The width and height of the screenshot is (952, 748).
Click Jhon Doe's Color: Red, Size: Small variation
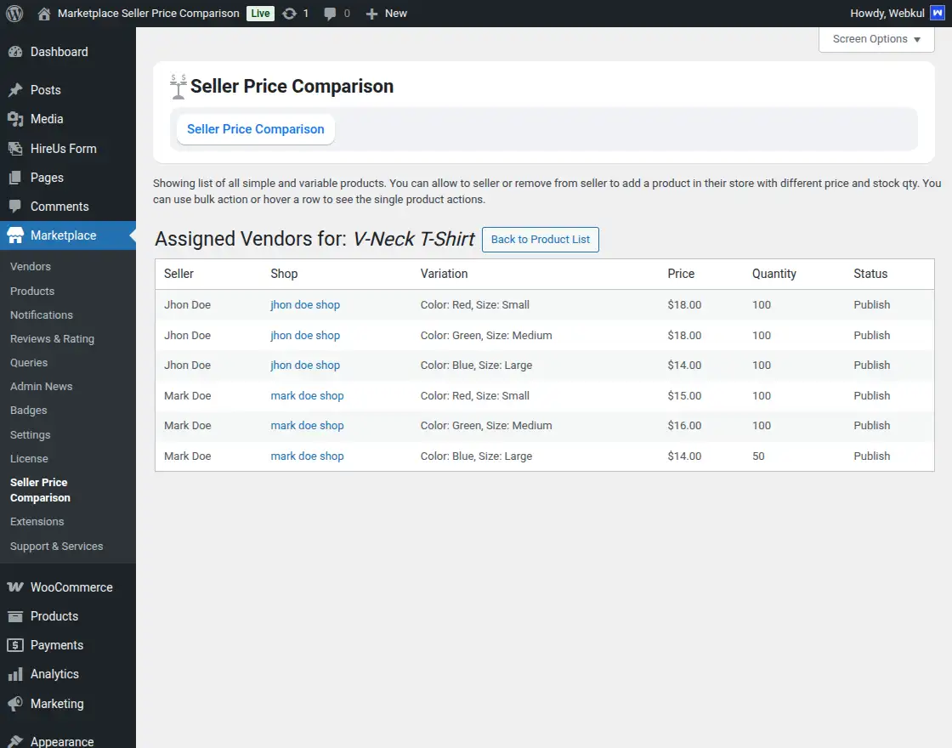pyautogui.click(x=475, y=305)
